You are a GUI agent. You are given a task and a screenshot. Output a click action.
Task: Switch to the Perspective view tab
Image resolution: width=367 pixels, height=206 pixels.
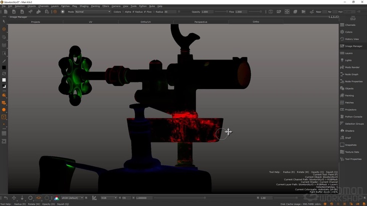(x=201, y=21)
